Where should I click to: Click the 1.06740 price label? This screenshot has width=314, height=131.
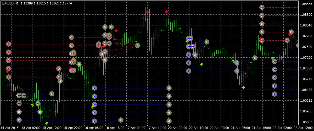306,79
